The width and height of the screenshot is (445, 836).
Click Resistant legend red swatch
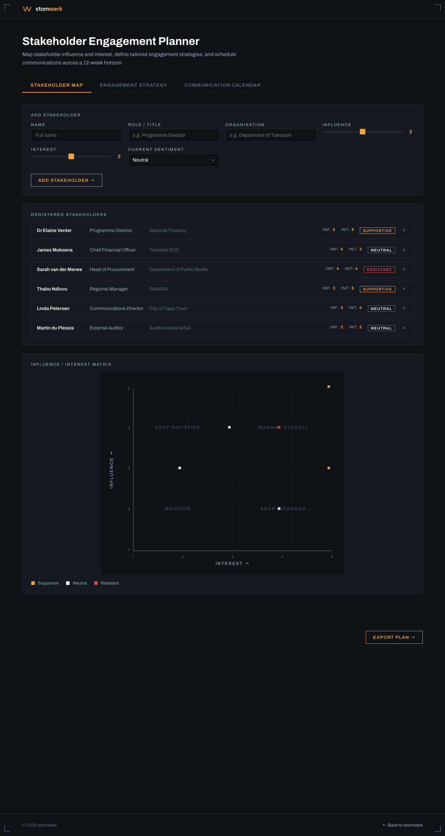(x=96, y=583)
